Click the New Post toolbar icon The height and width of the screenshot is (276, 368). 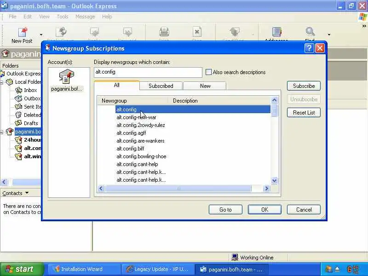pos(22,32)
